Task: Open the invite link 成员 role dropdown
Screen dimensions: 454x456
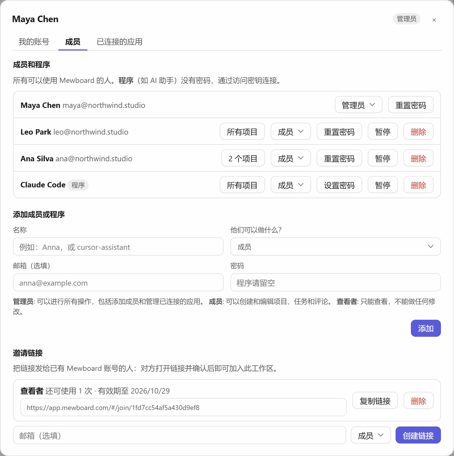Action: (371, 435)
